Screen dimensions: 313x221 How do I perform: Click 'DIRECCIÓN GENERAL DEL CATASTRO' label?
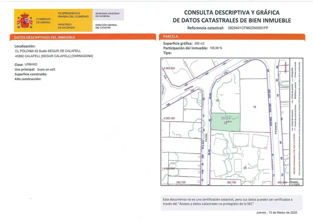[x=106, y=26]
